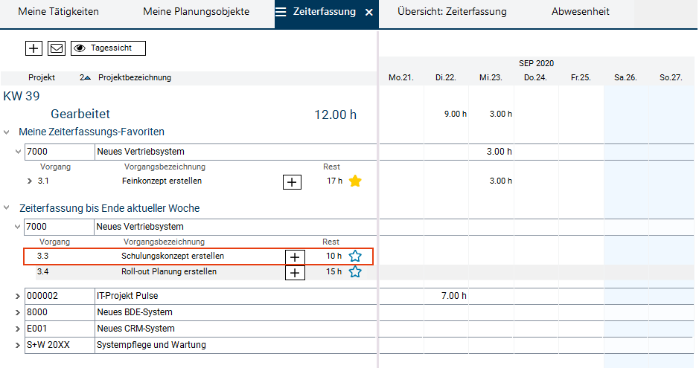Click the Projektbezeichnung column header
Screen dimensions: 699x368
[x=135, y=77]
